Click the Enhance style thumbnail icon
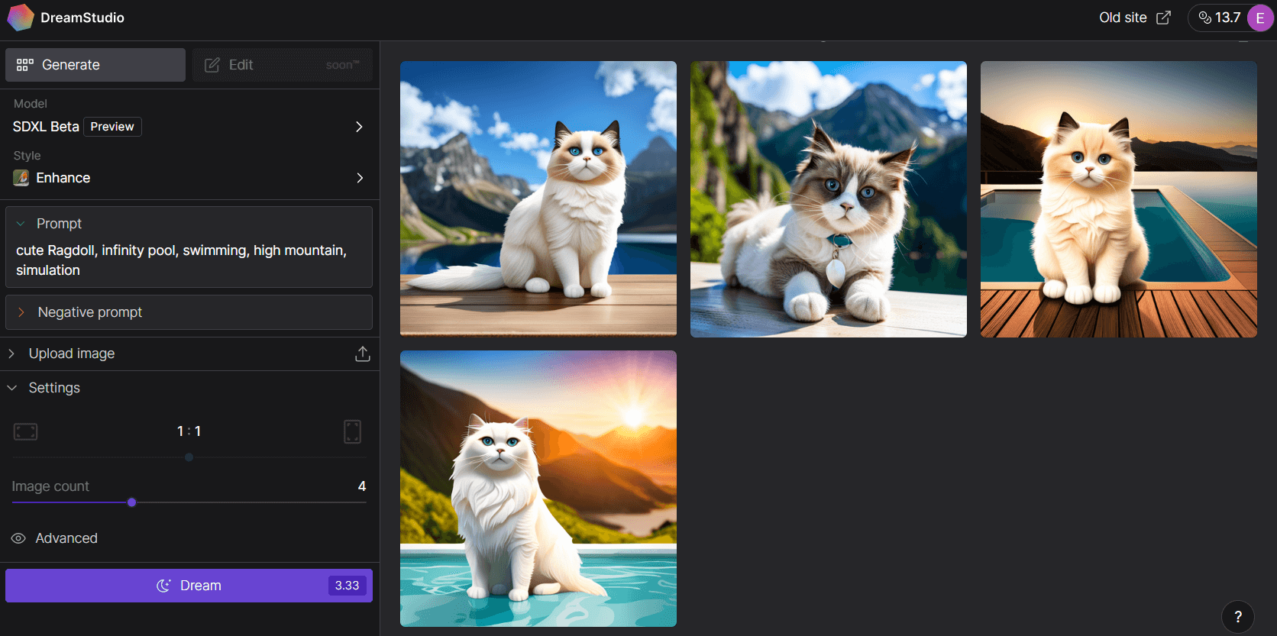This screenshot has width=1277, height=636. [21, 178]
